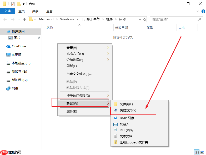Open the address bar history dropdown
The image size is (206, 155).
pos(140,19)
